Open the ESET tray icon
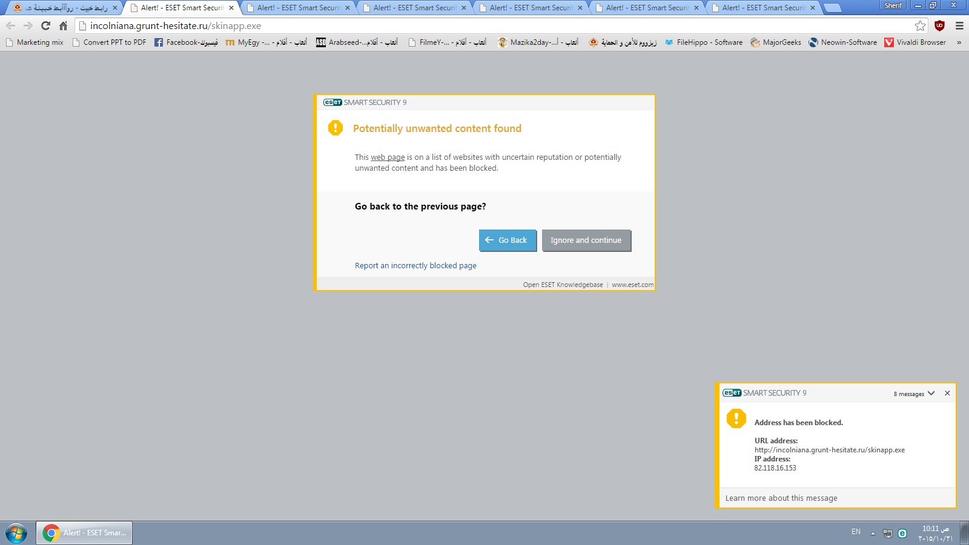The height and width of the screenshot is (545, 969). 902,533
